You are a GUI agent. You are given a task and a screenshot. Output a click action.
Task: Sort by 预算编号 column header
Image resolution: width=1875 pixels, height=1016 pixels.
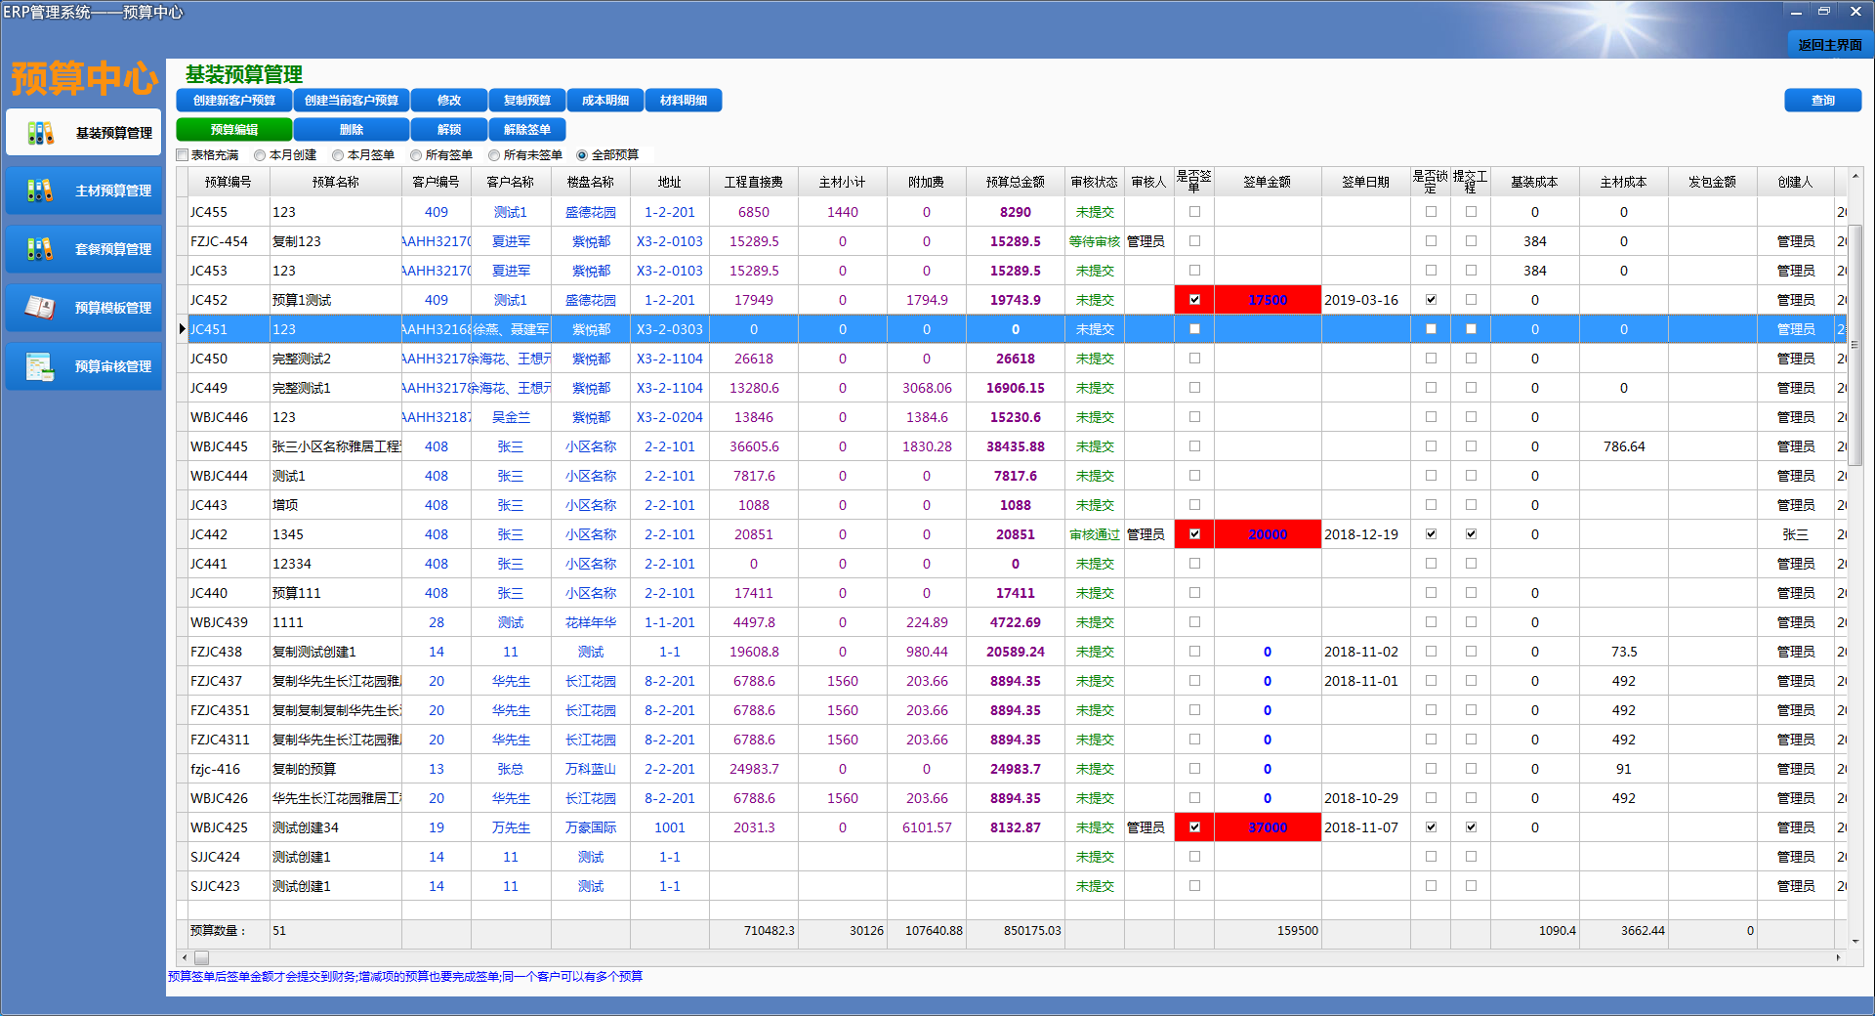229,182
